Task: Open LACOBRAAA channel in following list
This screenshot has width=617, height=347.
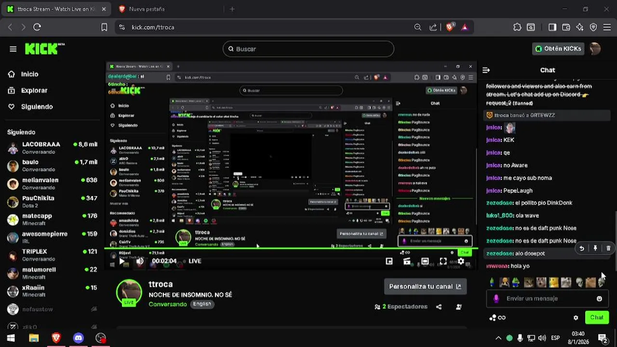Action: tap(52, 148)
